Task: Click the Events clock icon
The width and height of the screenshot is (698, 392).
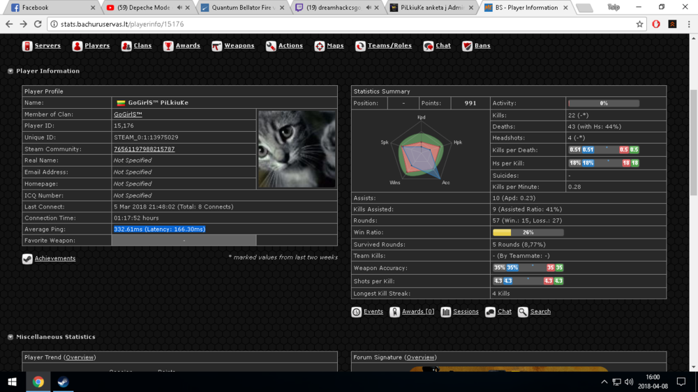Action: click(356, 312)
